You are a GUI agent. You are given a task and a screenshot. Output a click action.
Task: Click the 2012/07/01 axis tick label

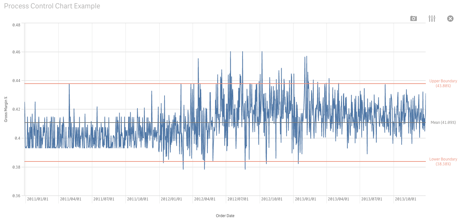click(x=238, y=199)
